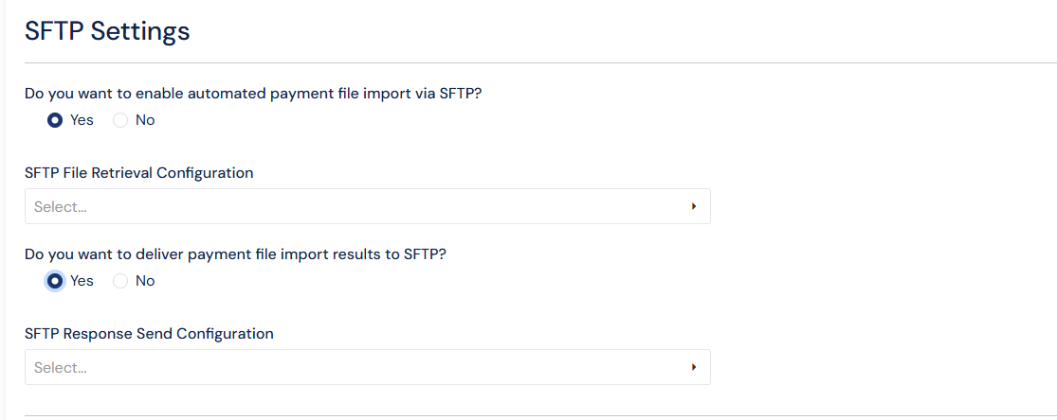Click the deliver payment file import results question

click(235, 254)
